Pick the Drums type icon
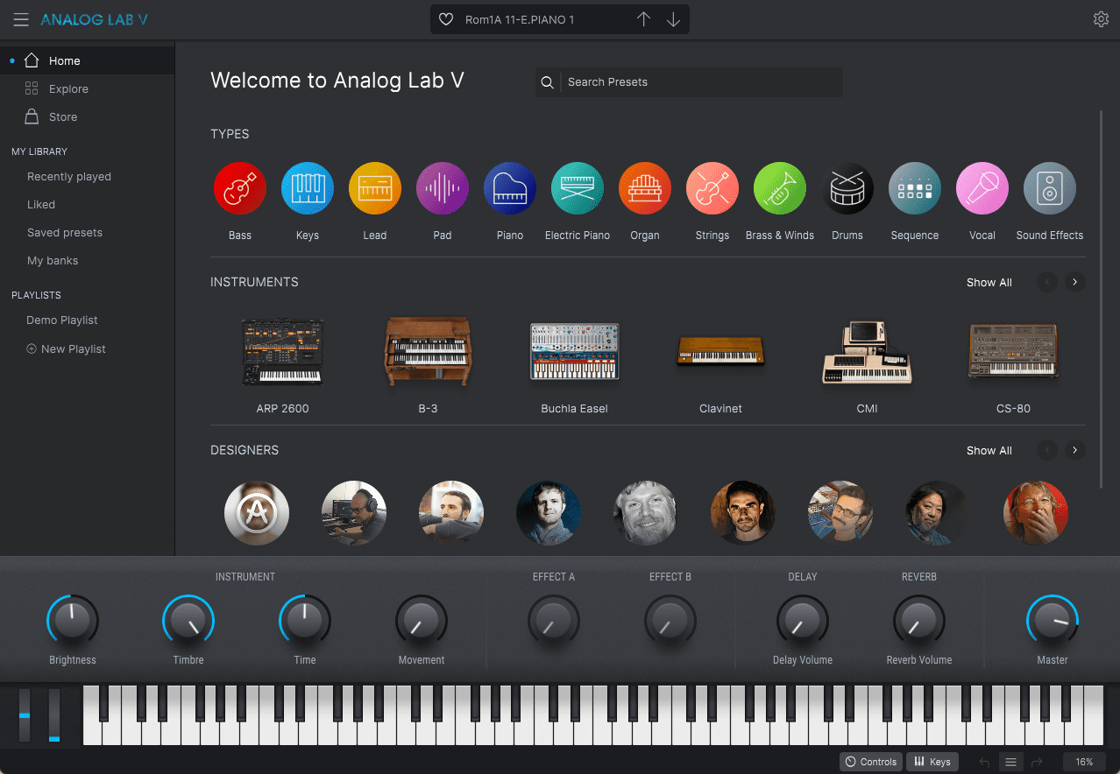This screenshot has height=774, width=1120. (847, 188)
